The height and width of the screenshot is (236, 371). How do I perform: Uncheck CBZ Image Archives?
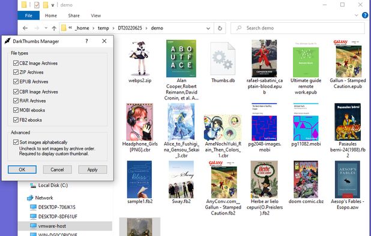16,63
